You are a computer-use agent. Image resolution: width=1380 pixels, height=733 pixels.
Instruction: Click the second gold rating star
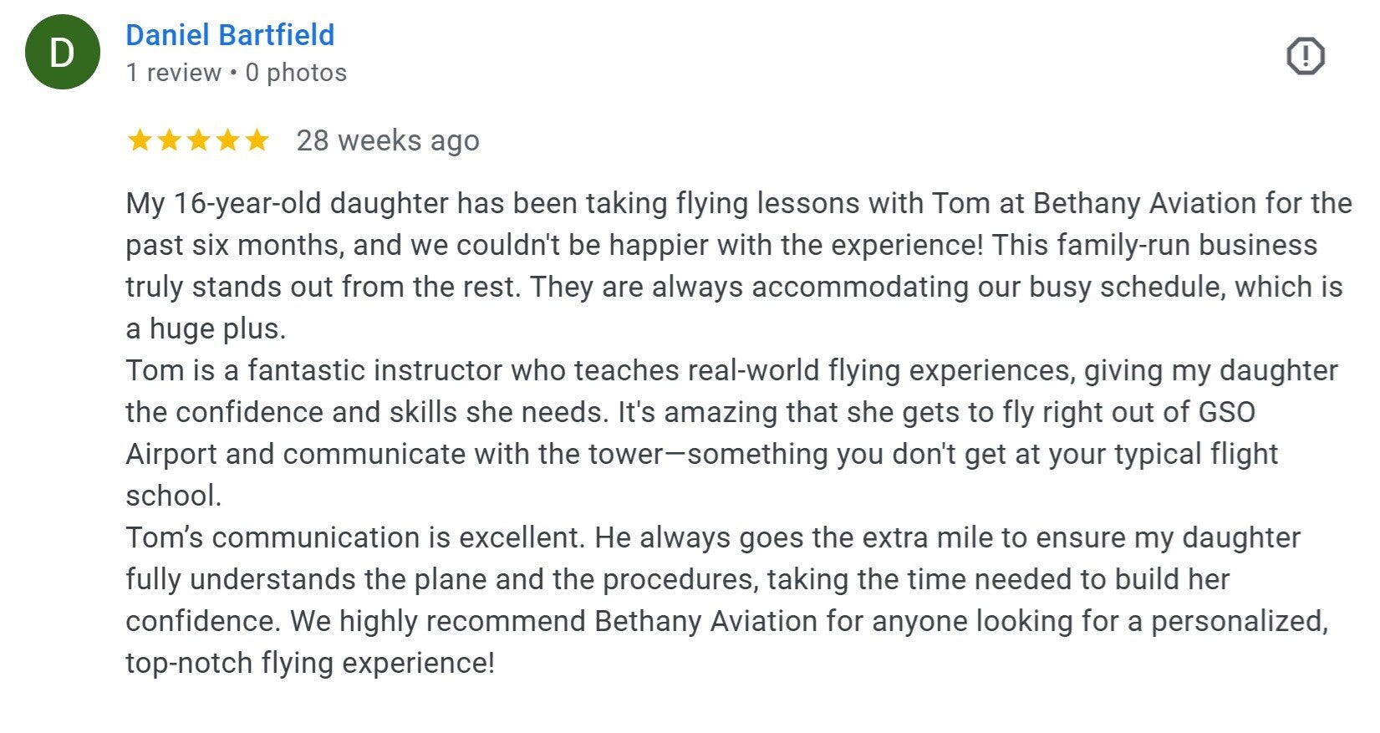[169, 140]
